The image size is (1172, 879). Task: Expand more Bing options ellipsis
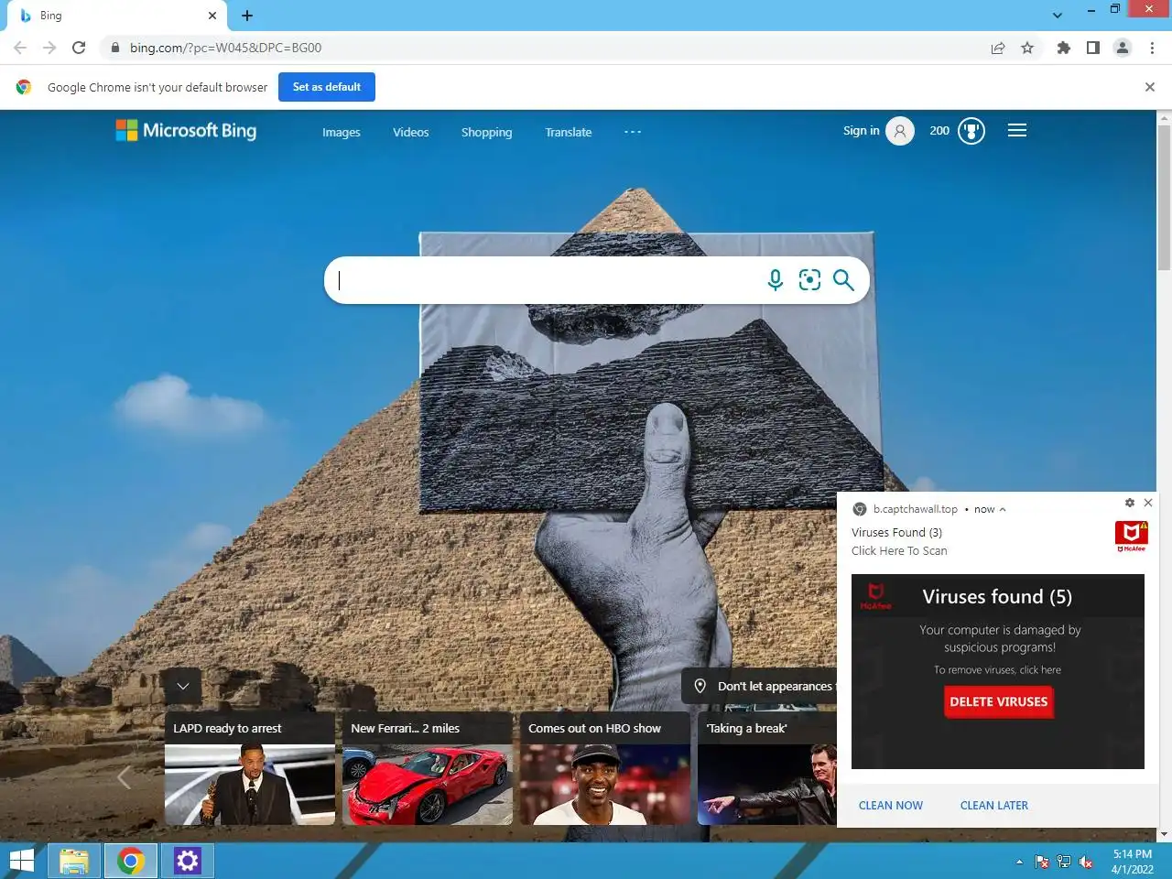coord(633,132)
